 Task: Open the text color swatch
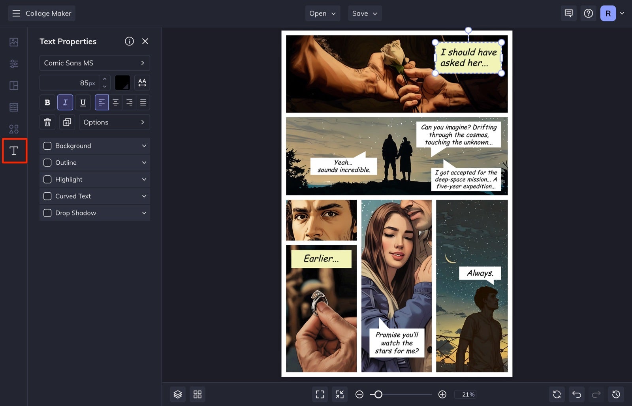point(122,83)
